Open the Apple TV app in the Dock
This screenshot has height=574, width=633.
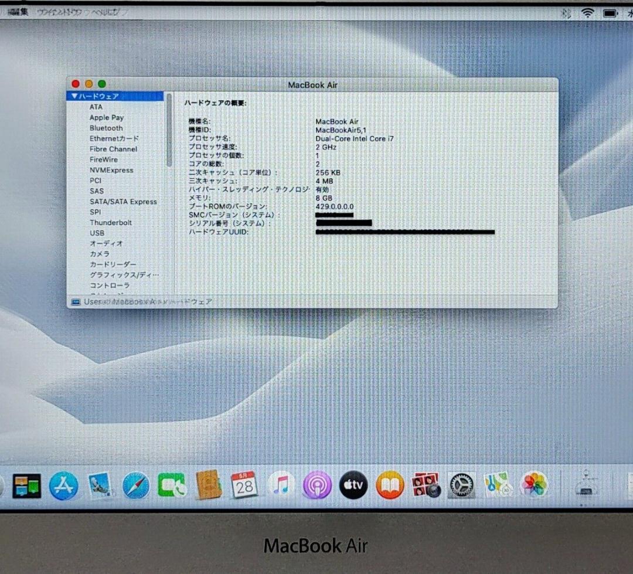(x=353, y=485)
